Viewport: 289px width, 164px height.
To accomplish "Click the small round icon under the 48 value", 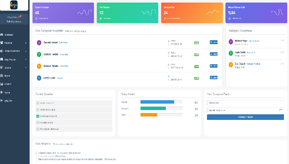I will click(x=36, y=18).
